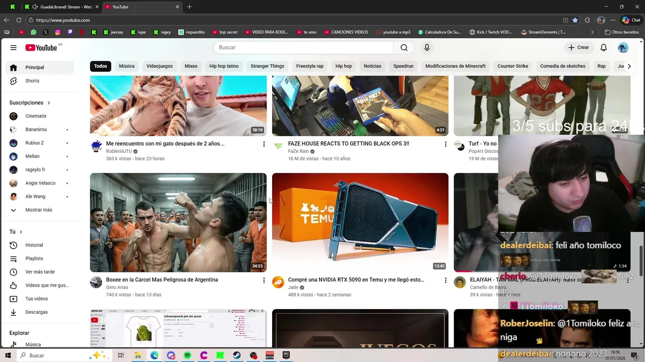The image size is (645, 362).
Task: Open Windows Start menu
Action: (8, 355)
